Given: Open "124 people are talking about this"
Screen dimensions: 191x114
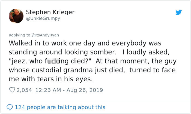Looking at the screenshot, I should click(x=60, y=107).
